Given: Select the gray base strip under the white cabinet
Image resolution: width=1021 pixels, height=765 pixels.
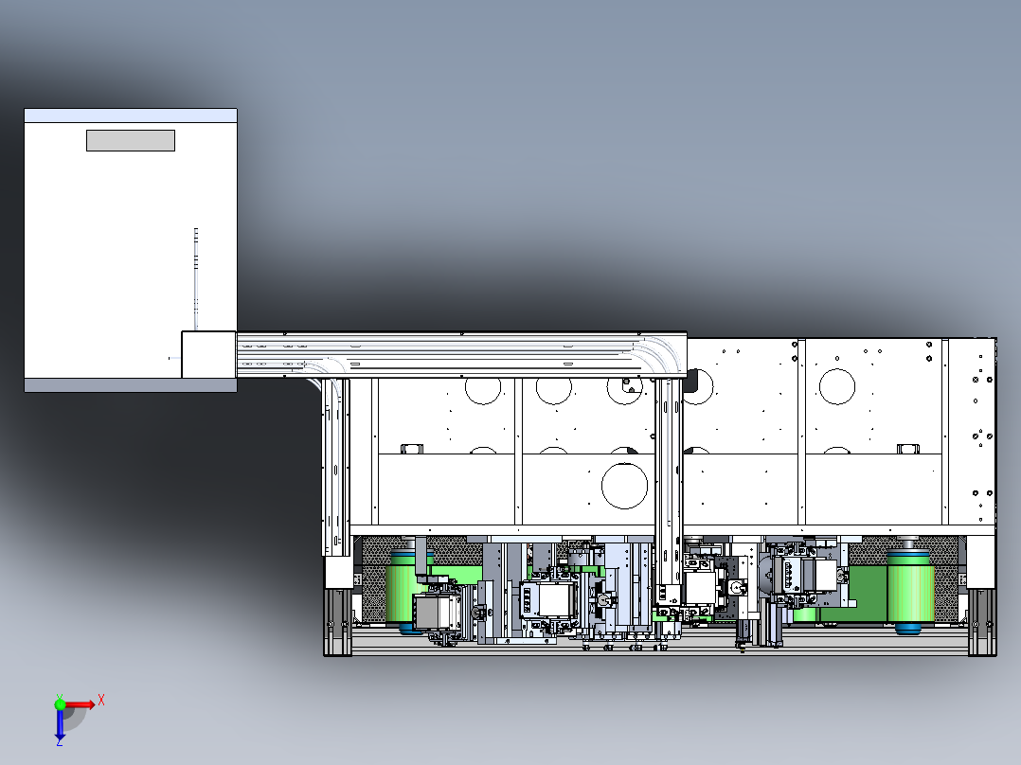Looking at the screenshot, I should [131, 384].
